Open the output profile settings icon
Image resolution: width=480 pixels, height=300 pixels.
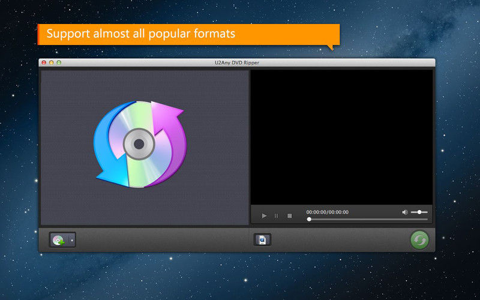tap(262, 239)
